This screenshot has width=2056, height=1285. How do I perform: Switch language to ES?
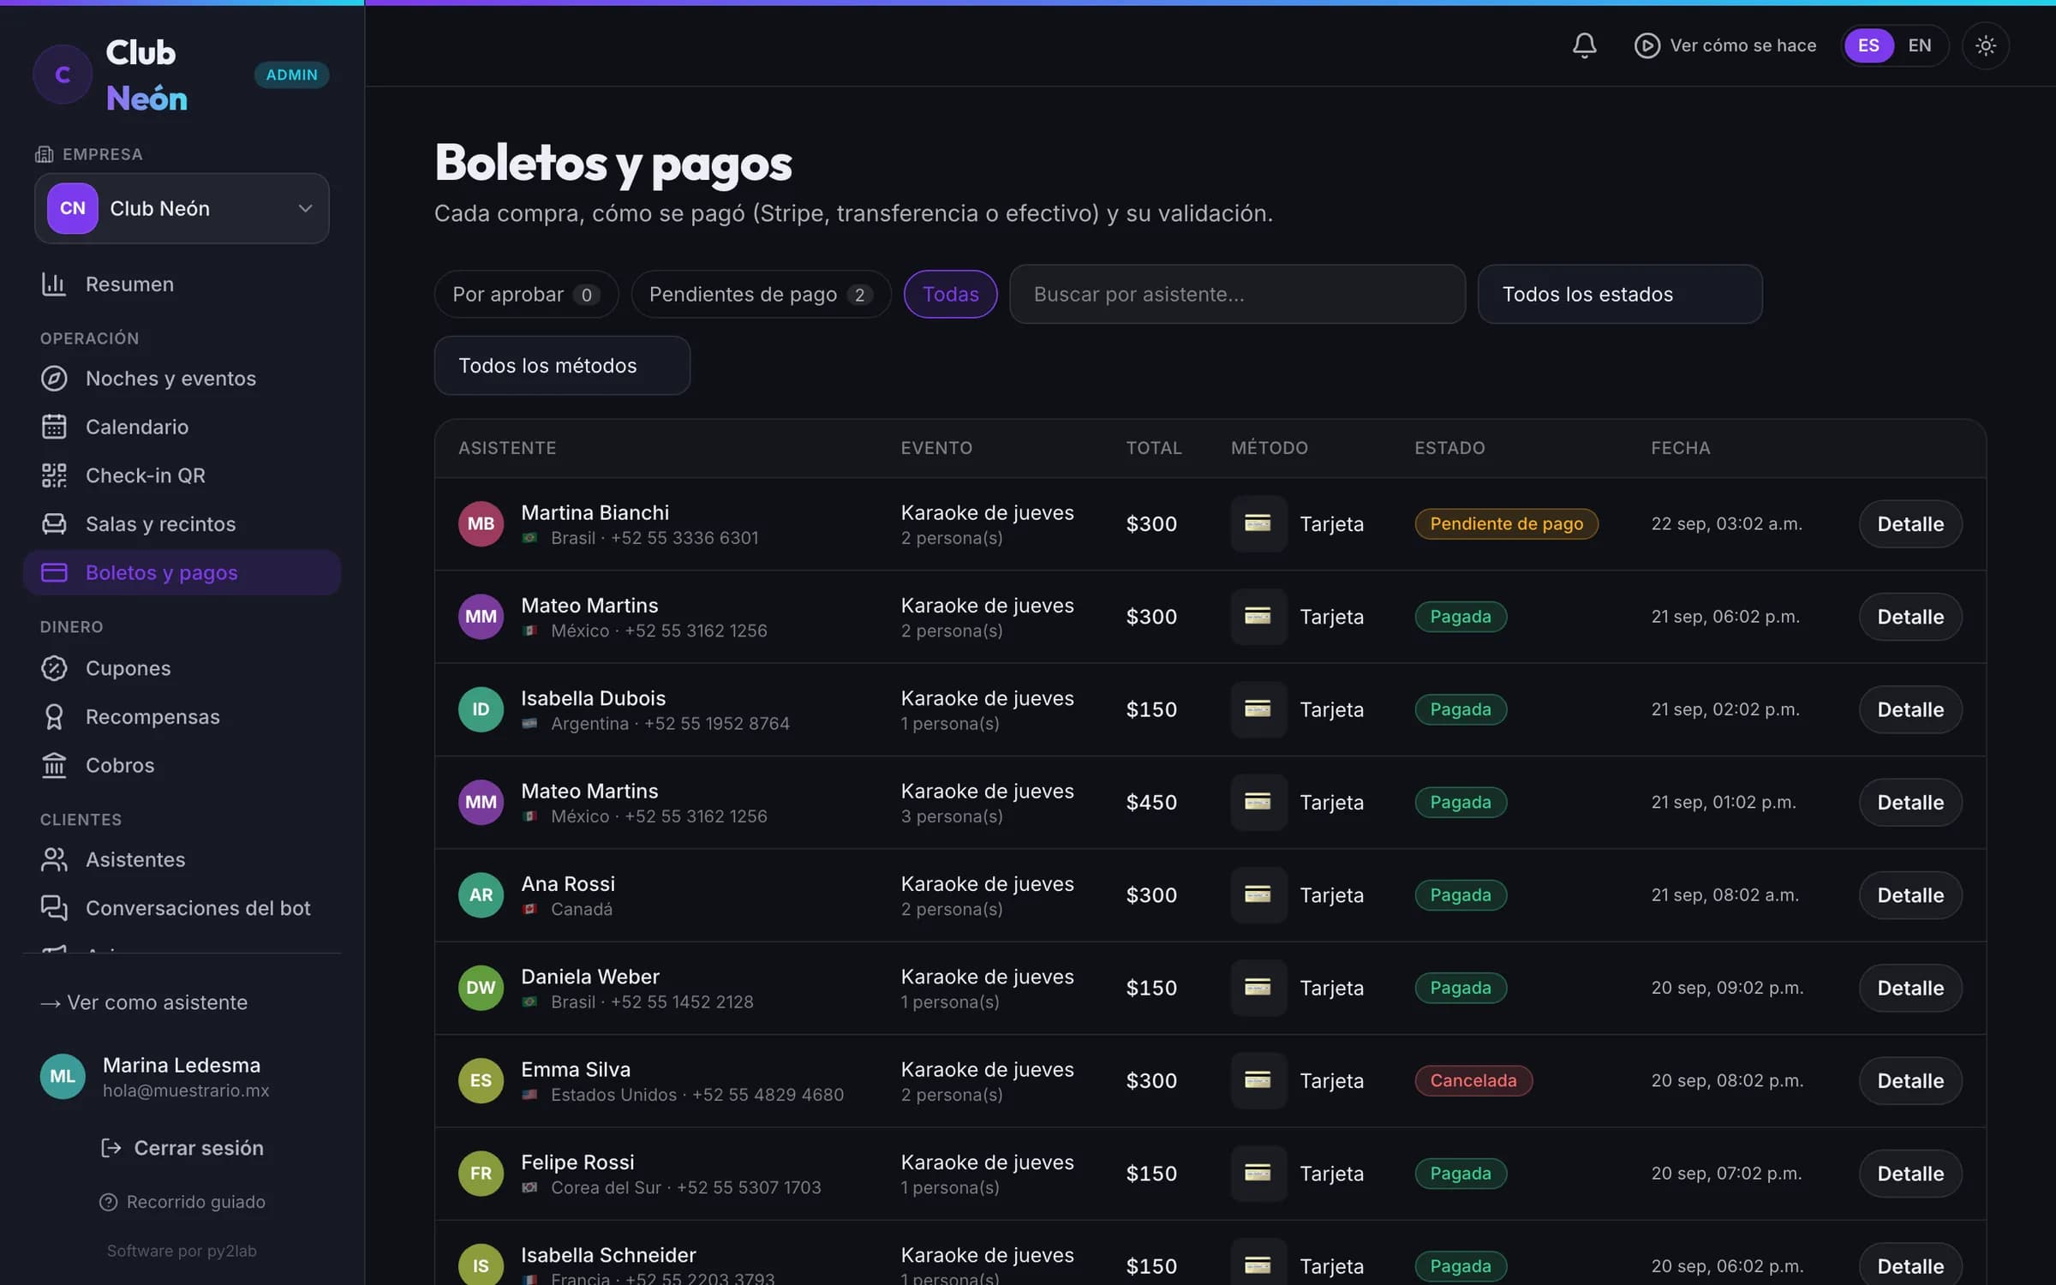tap(1868, 45)
